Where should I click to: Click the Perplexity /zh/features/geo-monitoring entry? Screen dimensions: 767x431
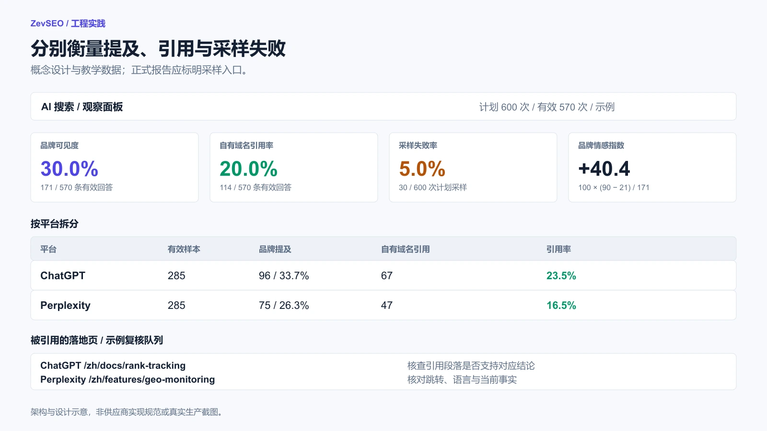(128, 379)
